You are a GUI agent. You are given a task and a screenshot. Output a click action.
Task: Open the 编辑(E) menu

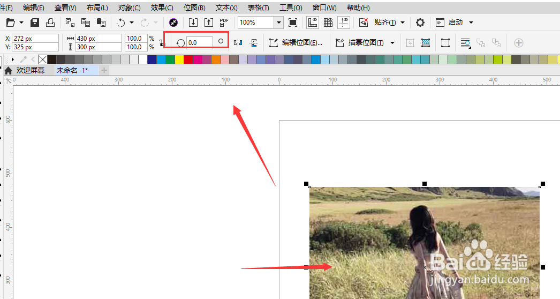pyautogui.click(x=34, y=8)
